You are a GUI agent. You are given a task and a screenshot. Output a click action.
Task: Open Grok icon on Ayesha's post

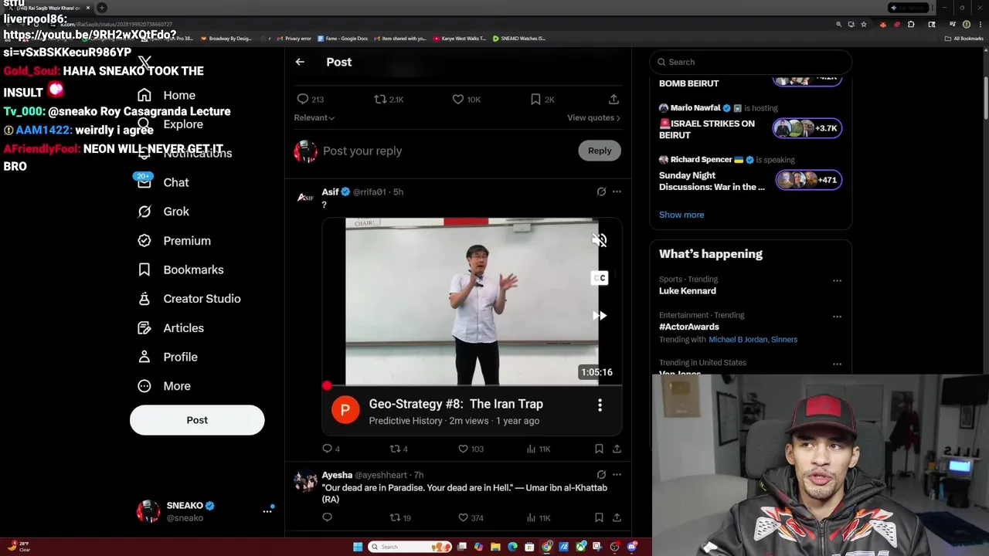pos(601,475)
